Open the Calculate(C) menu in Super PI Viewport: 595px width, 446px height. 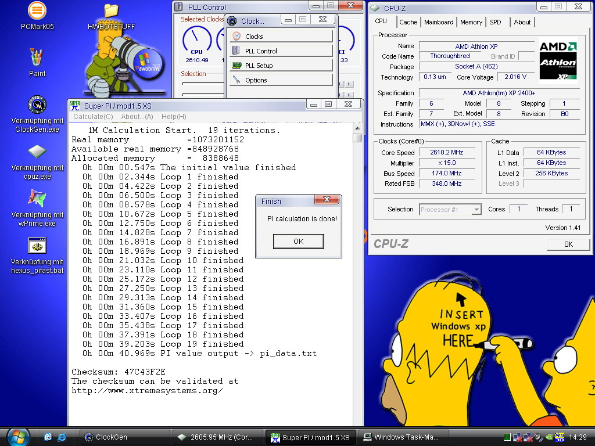point(93,116)
